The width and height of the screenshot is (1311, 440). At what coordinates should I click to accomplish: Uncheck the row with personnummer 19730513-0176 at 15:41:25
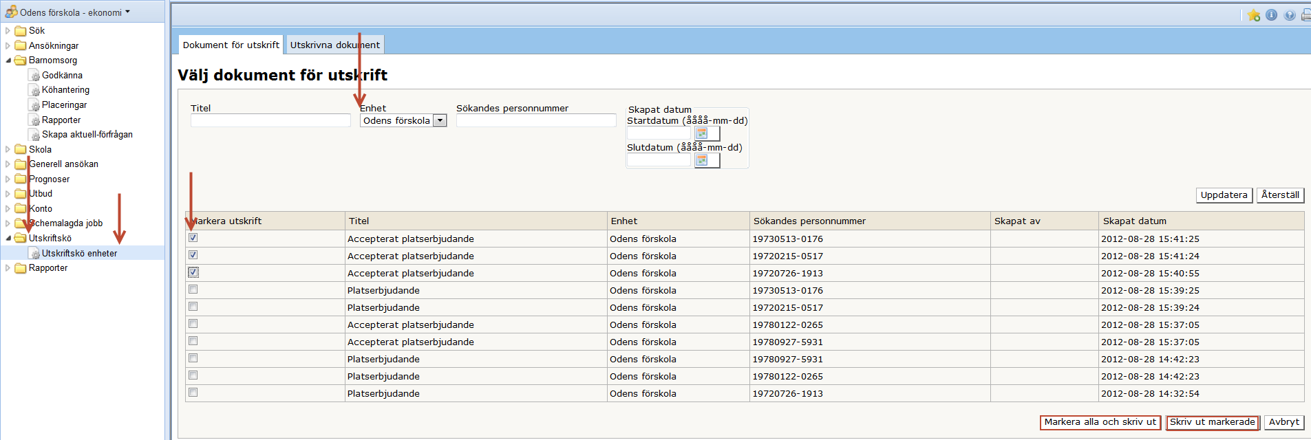point(193,238)
